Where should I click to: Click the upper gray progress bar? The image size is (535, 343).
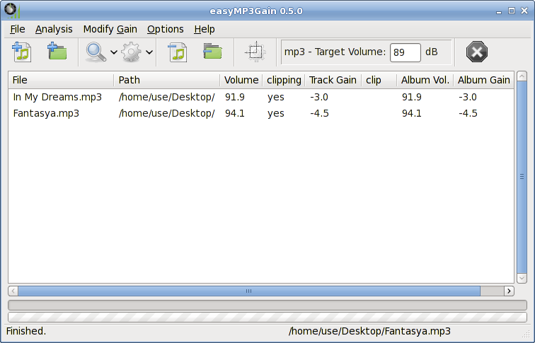pos(267,305)
